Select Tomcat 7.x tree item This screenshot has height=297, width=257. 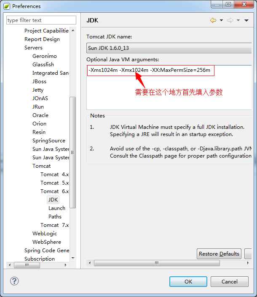coord(54,225)
